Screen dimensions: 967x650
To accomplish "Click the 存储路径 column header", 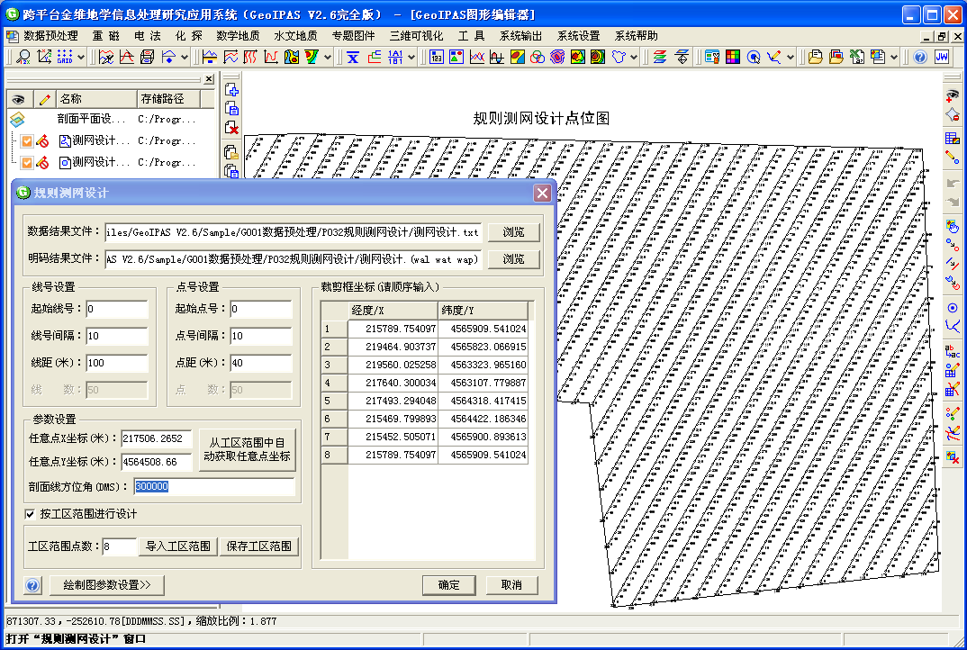I will point(169,99).
